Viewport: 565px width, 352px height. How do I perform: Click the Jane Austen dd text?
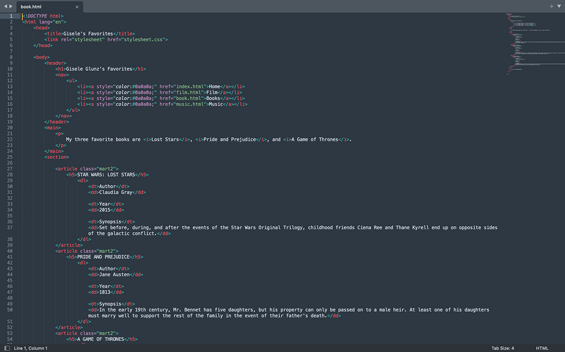(113, 274)
